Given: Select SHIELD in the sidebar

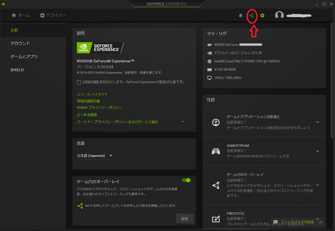Looking at the screenshot, I should 17,70.
